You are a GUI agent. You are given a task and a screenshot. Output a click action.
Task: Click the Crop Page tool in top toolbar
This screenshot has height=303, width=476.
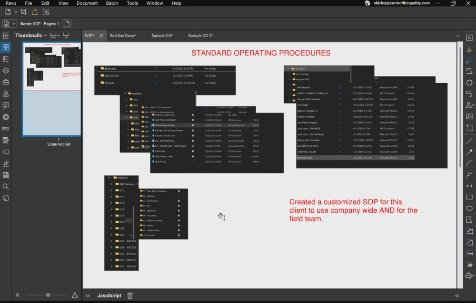coord(23,12)
